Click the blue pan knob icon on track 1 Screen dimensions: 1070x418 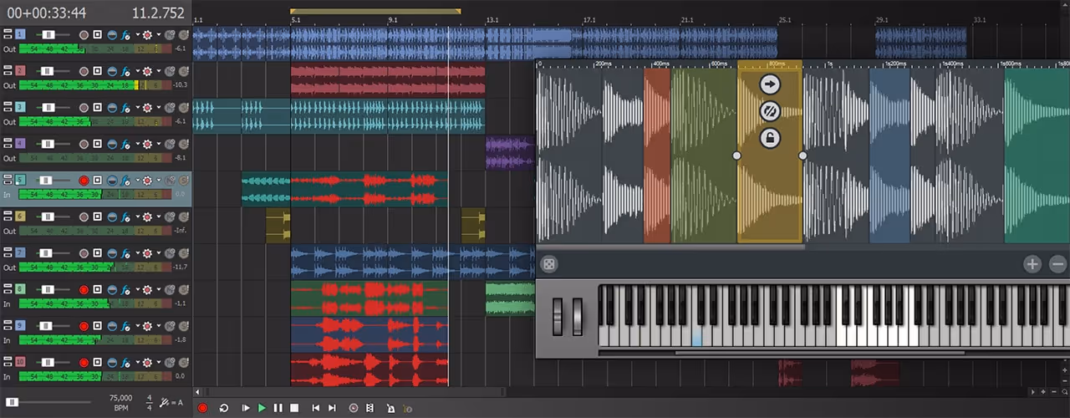(x=111, y=34)
